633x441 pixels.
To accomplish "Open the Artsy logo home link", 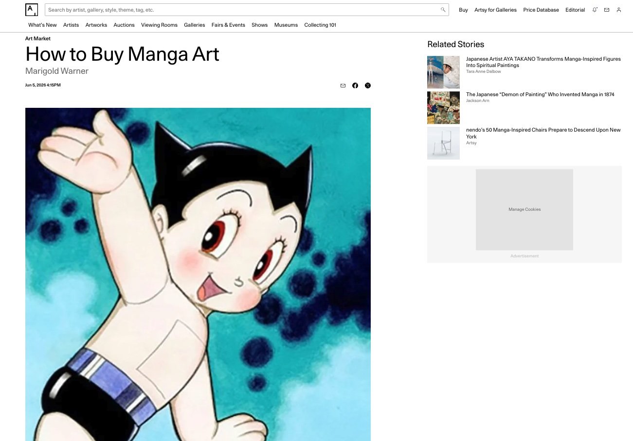I will pyautogui.click(x=32, y=10).
